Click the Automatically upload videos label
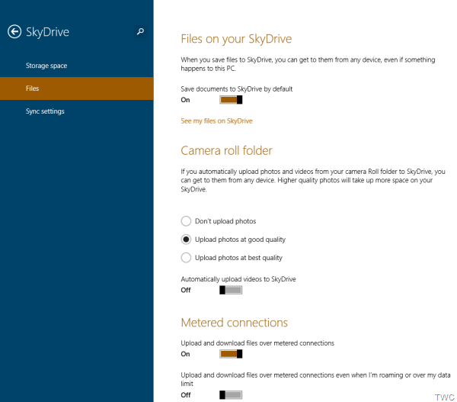 pos(238,279)
